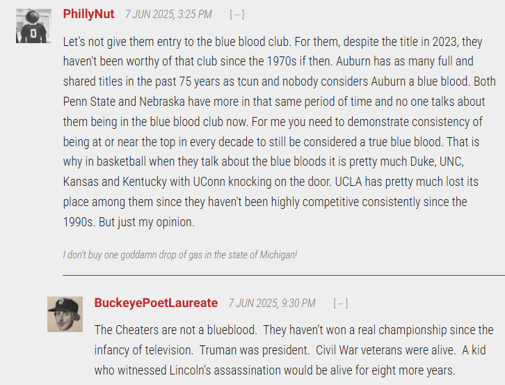The width and height of the screenshot is (505, 385).
Task: Click PhillyNut's Michigan gas signature line
Action: (x=180, y=255)
